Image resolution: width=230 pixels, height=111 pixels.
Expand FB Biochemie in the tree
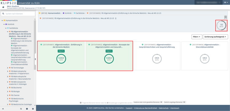pyautogui.click(x=8, y=87)
